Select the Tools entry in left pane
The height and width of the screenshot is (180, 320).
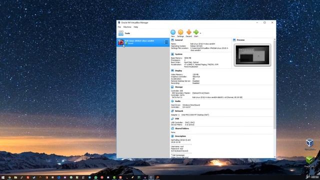pyautogui.click(x=143, y=33)
